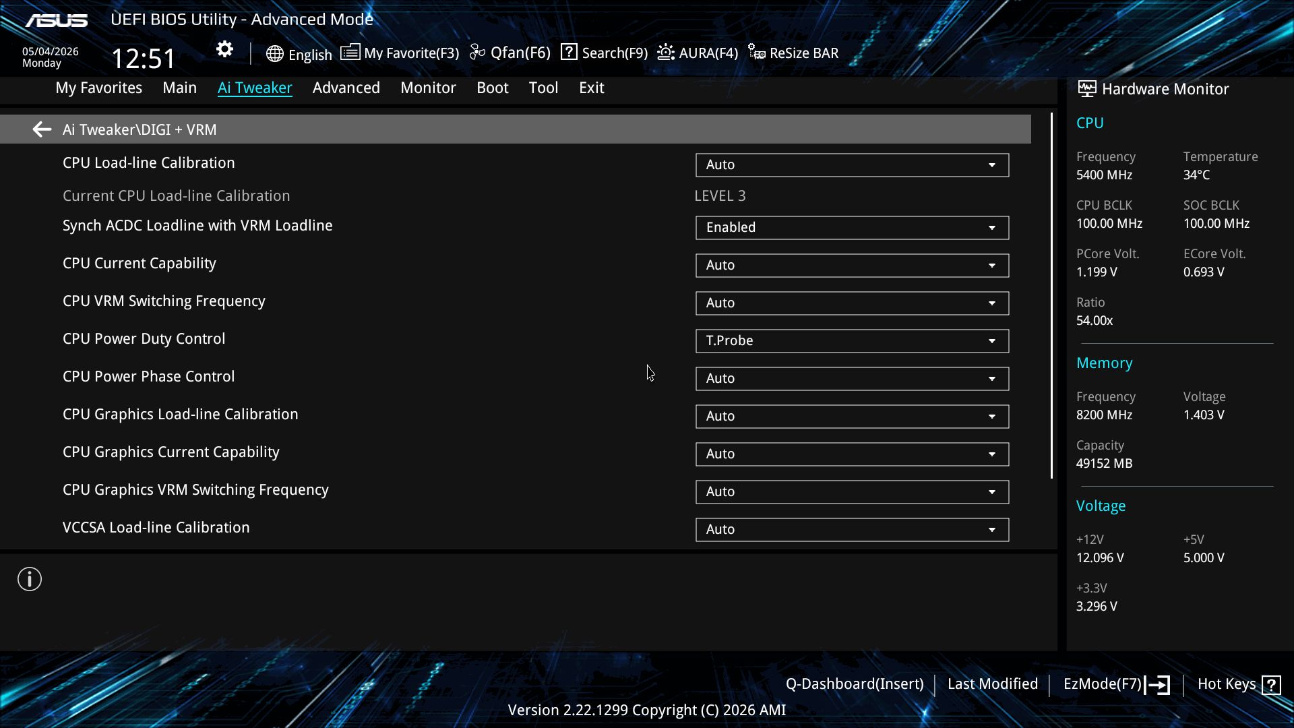Viewport: 1294px width, 728px height.
Task: Open CPU Current Capability dropdown
Action: 852,266
